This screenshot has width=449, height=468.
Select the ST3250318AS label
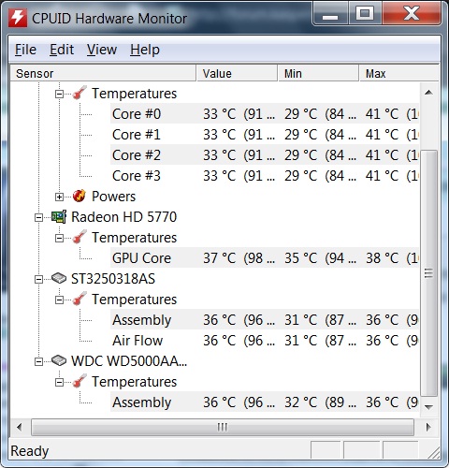[x=113, y=279]
